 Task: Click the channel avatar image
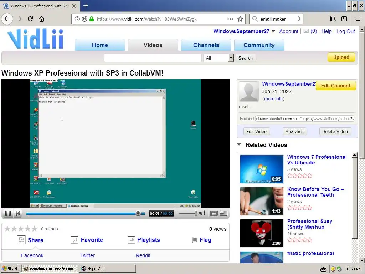pos(249,91)
